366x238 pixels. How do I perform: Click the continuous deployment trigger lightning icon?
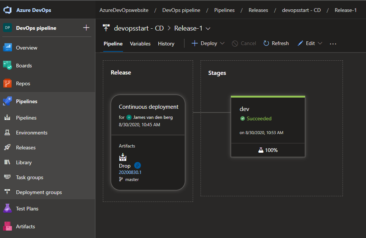tap(138, 165)
